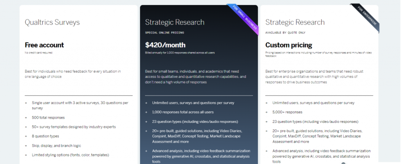Click the 'Free account' title
The height and width of the screenshot is (164, 401).
44,45
